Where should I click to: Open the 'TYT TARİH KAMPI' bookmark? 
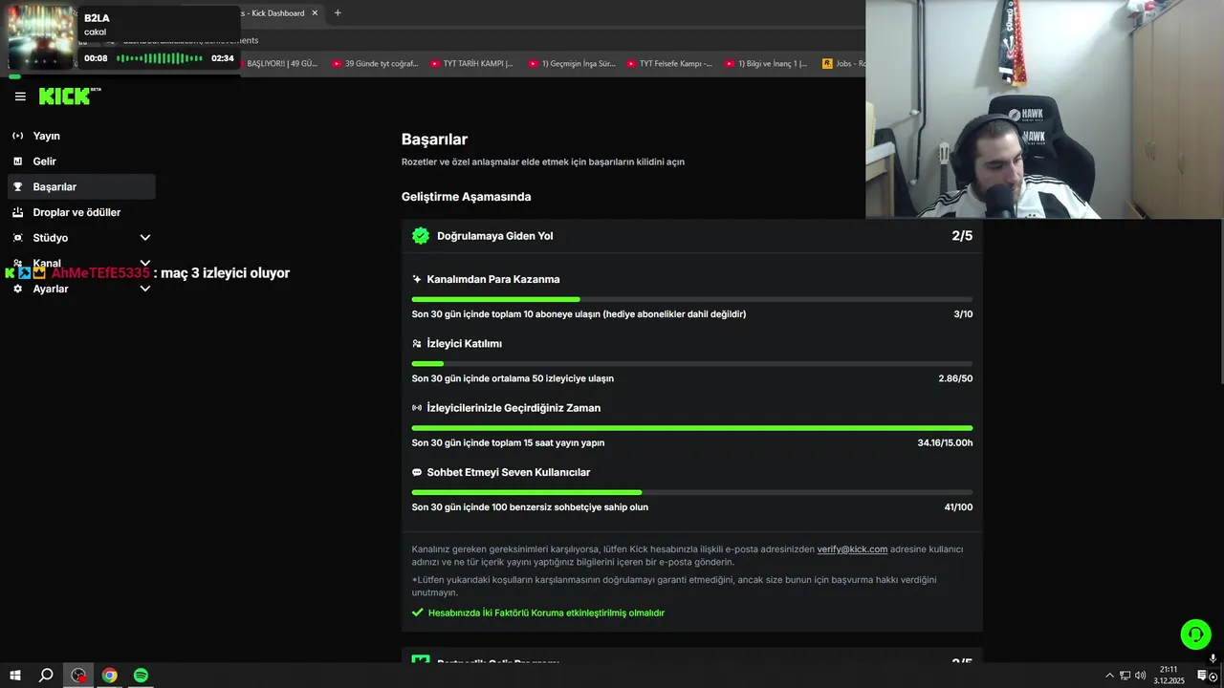(x=471, y=64)
